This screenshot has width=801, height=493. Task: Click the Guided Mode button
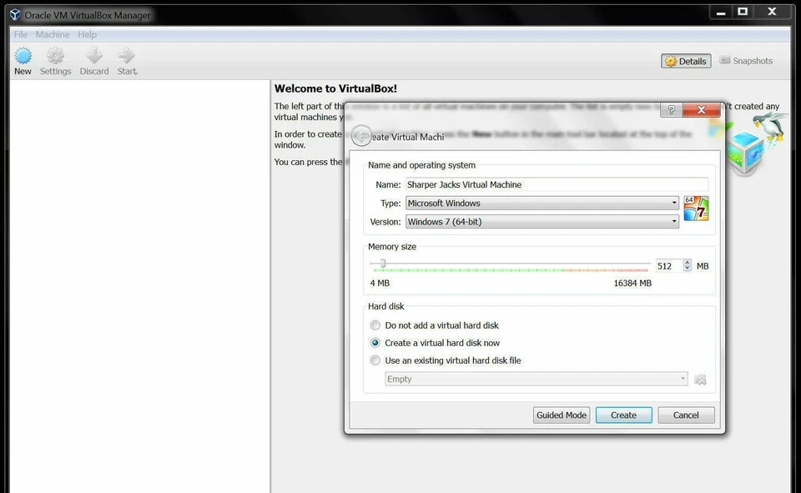click(562, 415)
